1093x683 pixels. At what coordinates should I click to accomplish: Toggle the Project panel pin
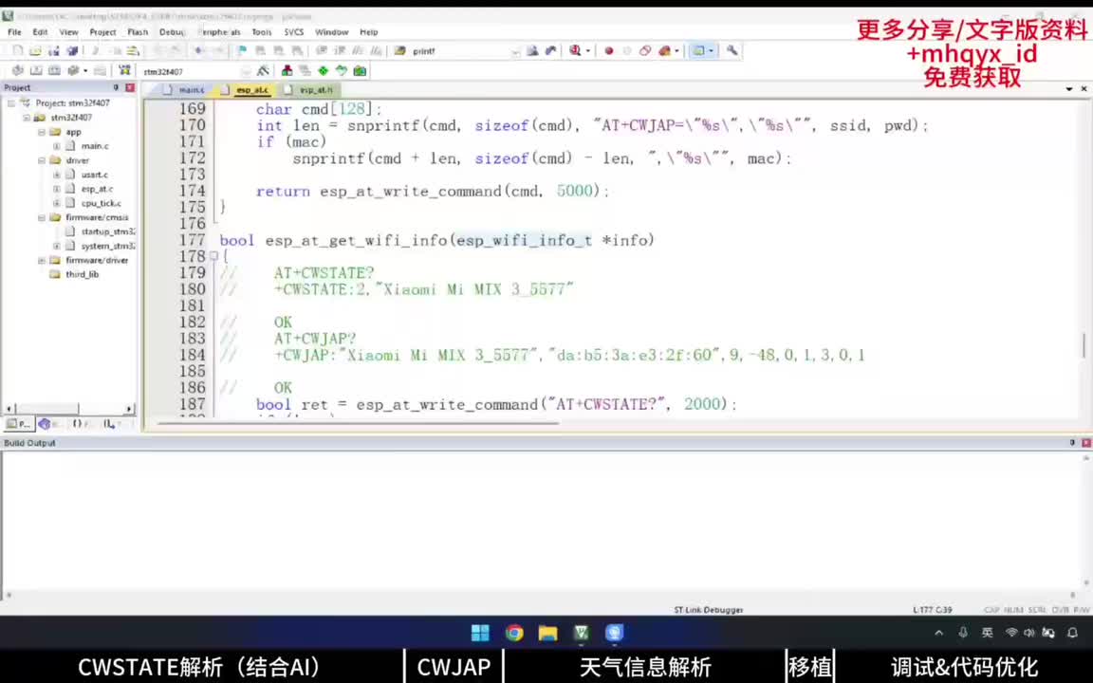(116, 88)
